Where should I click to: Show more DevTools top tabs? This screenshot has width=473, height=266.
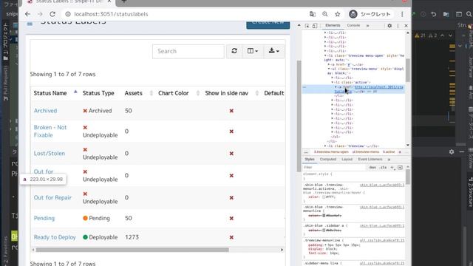click(368, 26)
